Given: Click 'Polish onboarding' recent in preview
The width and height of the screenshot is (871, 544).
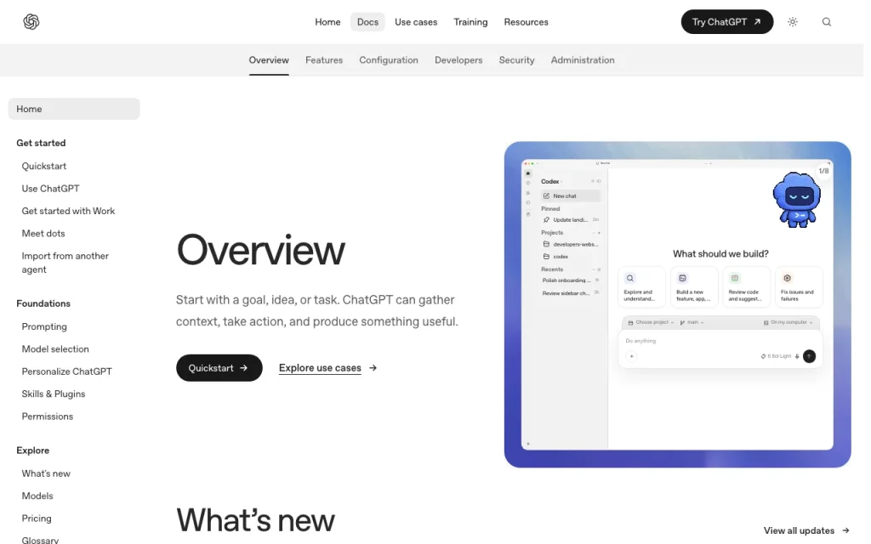Looking at the screenshot, I should pos(571,280).
